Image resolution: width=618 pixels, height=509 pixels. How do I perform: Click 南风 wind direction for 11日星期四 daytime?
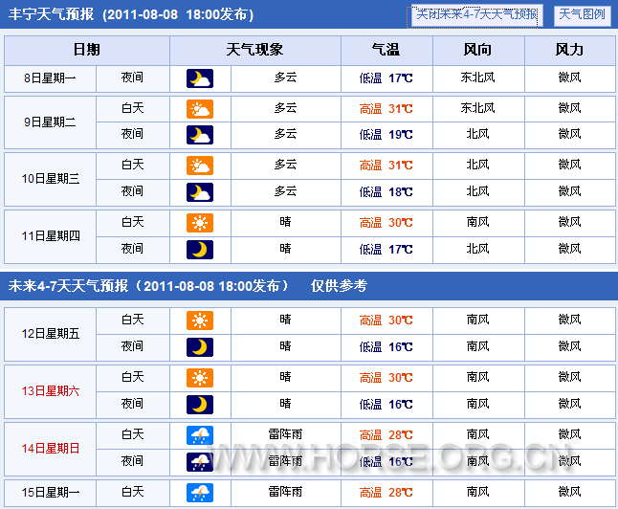477,222
